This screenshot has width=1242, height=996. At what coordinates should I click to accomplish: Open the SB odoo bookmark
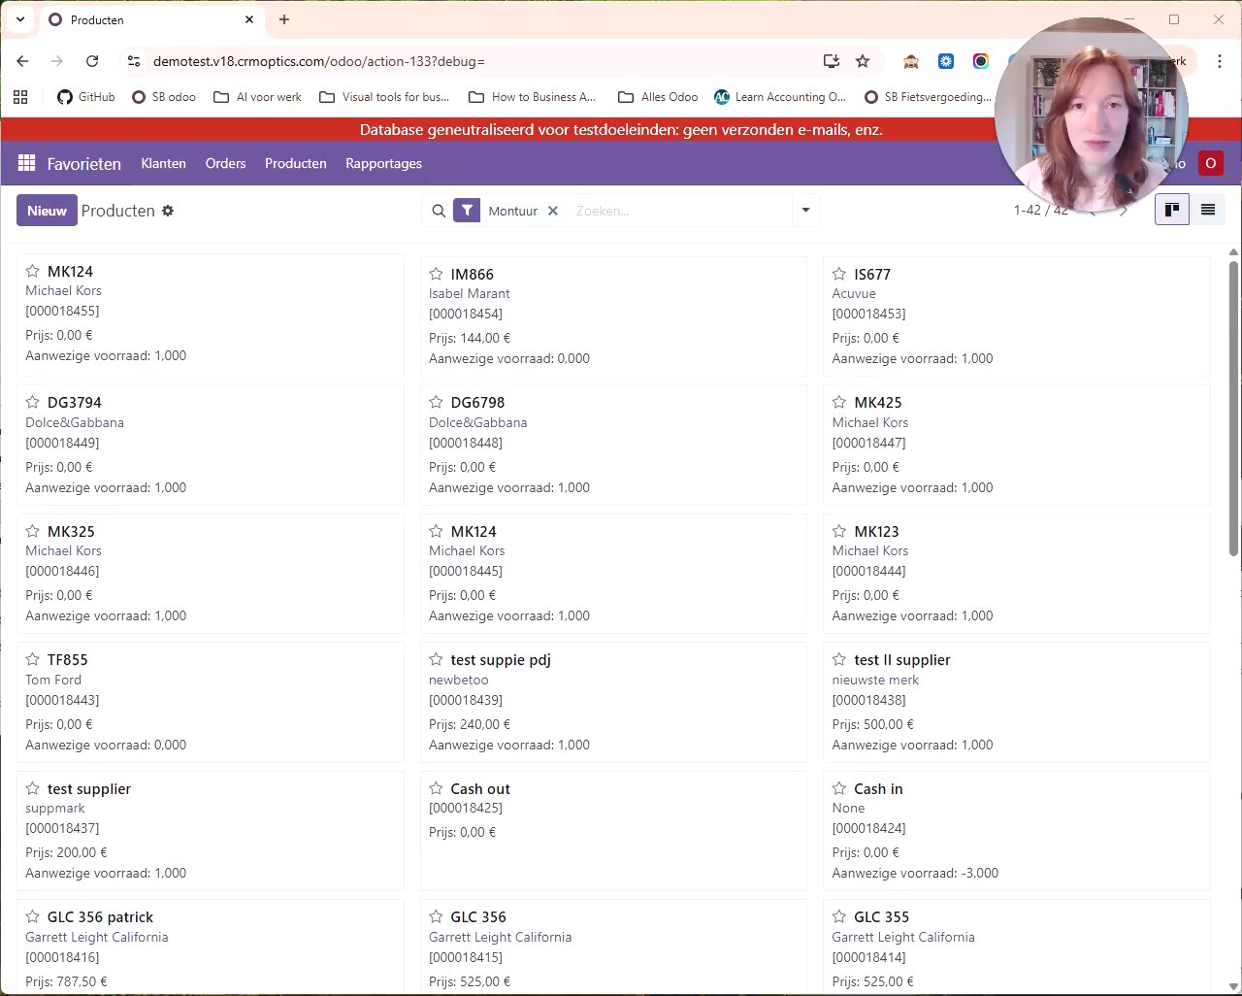pos(163,97)
